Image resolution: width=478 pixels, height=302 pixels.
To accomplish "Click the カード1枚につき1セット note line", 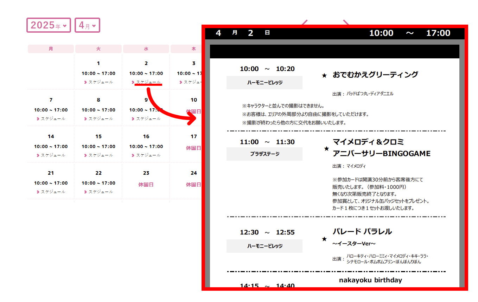I will (x=373, y=208).
